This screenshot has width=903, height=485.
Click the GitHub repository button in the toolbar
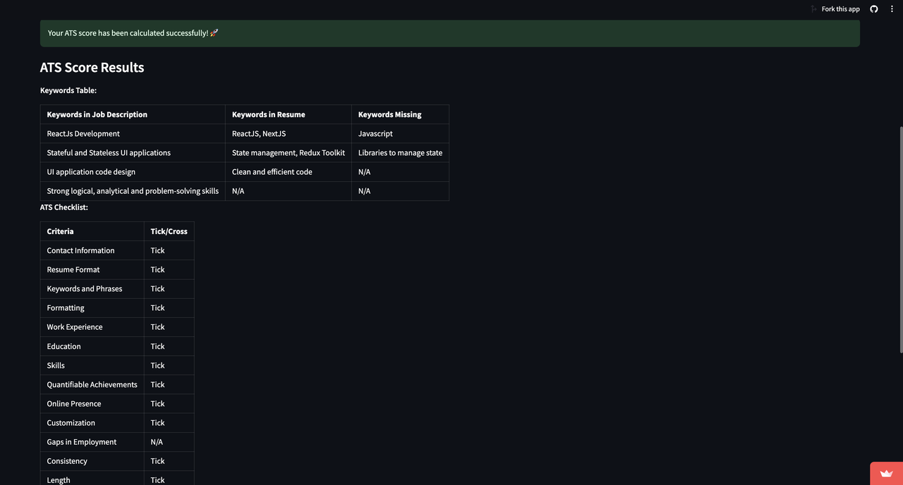click(x=873, y=8)
